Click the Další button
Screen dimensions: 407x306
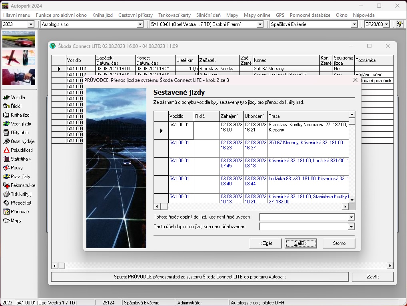(x=301, y=243)
